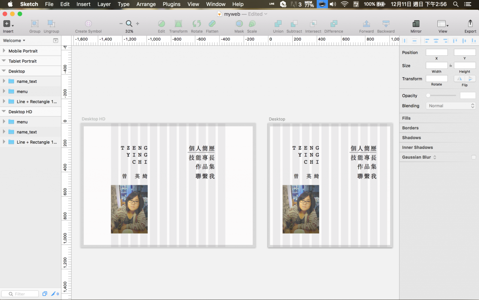Click the Rotate input field
The width and height of the screenshot is (479, 300).
(436, 79)
